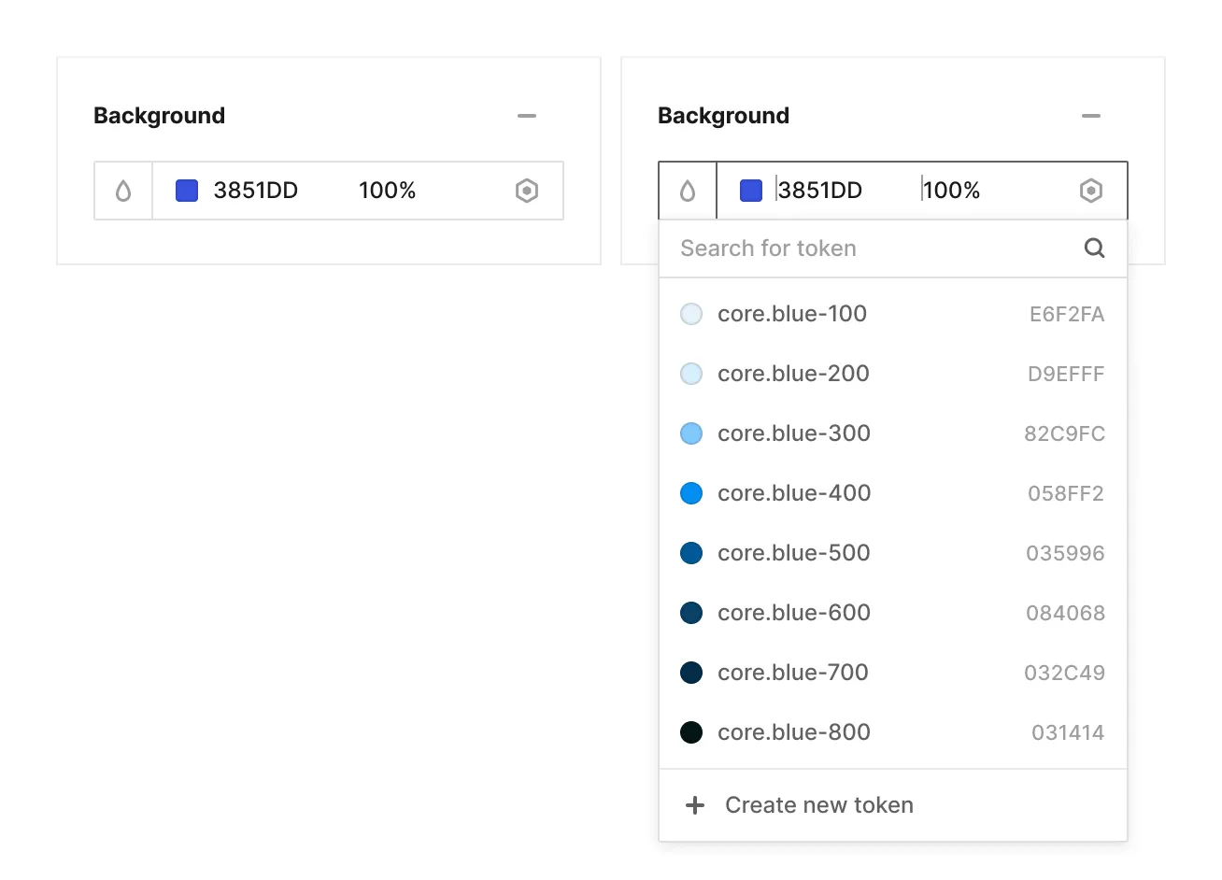Image resolution: width=1222 pixels, height=880 pixels.
Task: Click the droplet icon in left Background panel
Action: [123, 191]
